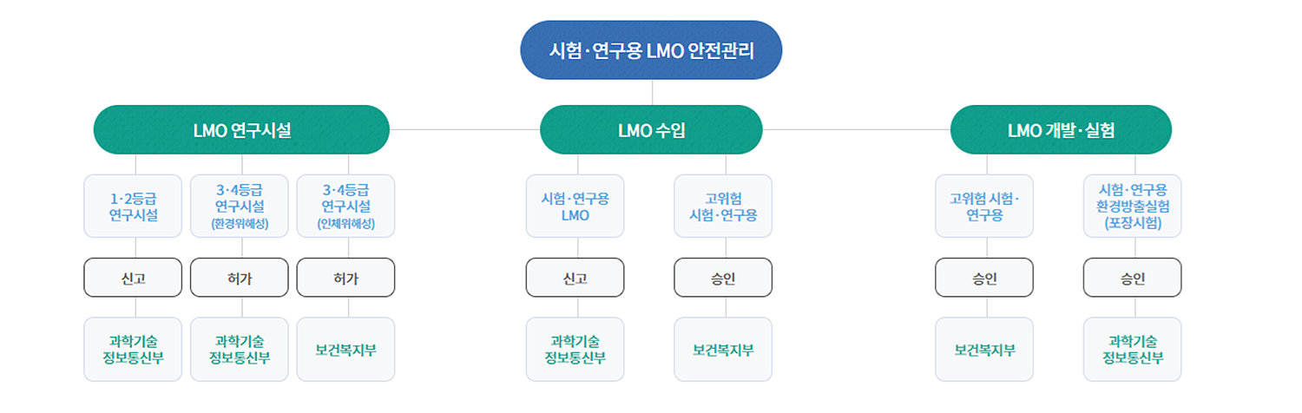Select 고위험 시험·연구용 box under LMO 개발·실험
This screenshot has width=1302, height=413.
click(x=984, y=206)
